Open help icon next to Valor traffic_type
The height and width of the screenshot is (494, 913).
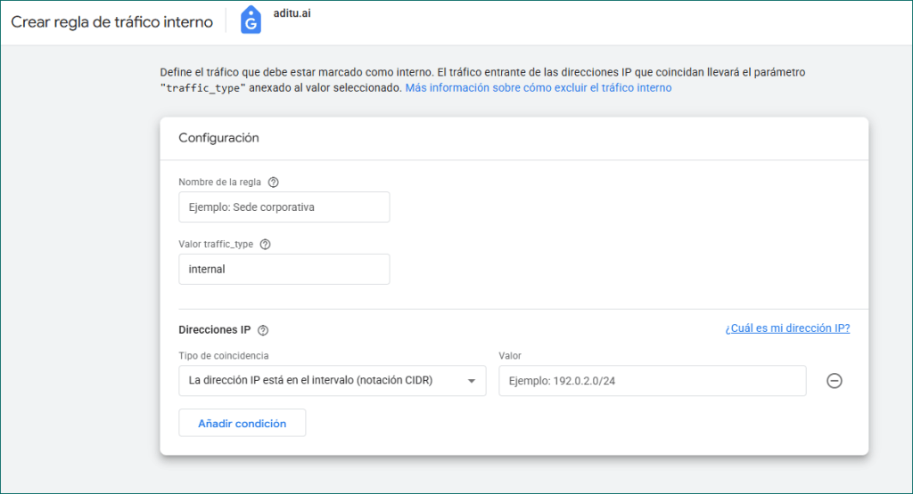[265, 245]
